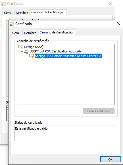Click the 'Status do certificado:' label
Image resolution: width=123 pixels, height=165 pixels.
(29, 122)
